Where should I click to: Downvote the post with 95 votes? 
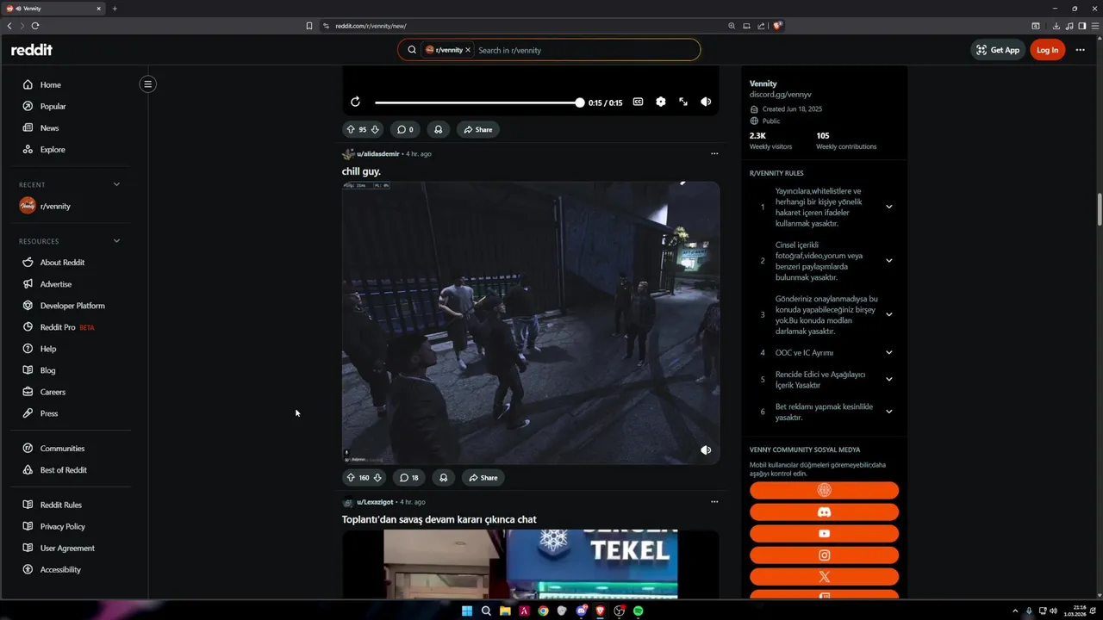[375, 130]
